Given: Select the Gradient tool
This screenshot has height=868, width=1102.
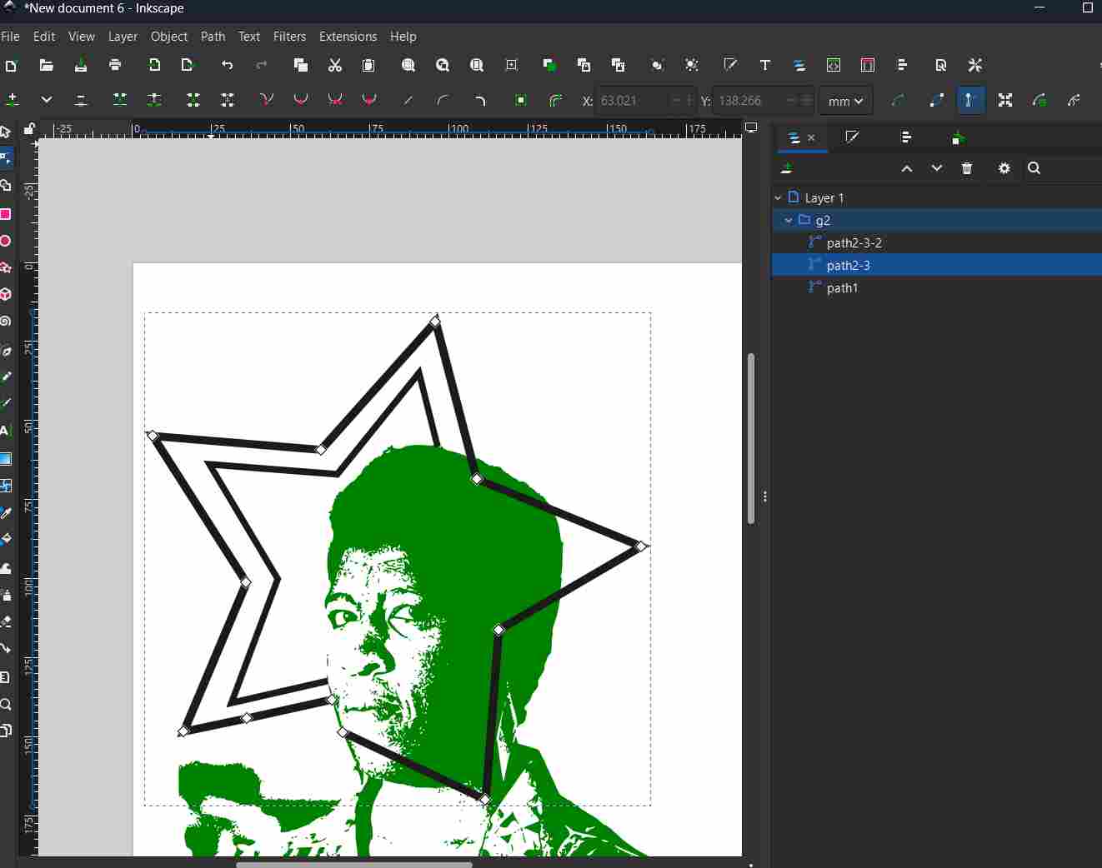Looking at the screenshot, I should tap(7, 459).
